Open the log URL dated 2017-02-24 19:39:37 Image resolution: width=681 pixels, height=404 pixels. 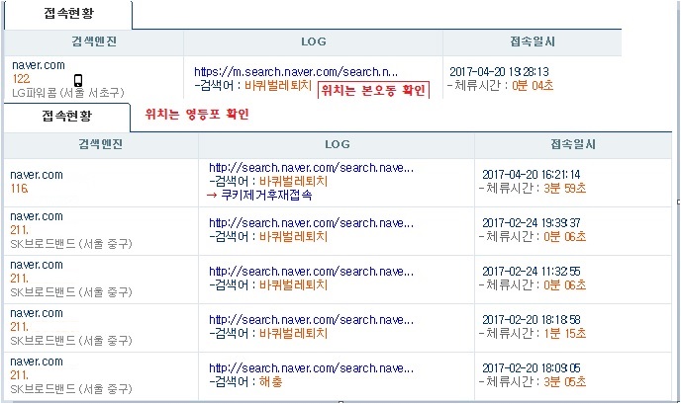tap(311, 223)
